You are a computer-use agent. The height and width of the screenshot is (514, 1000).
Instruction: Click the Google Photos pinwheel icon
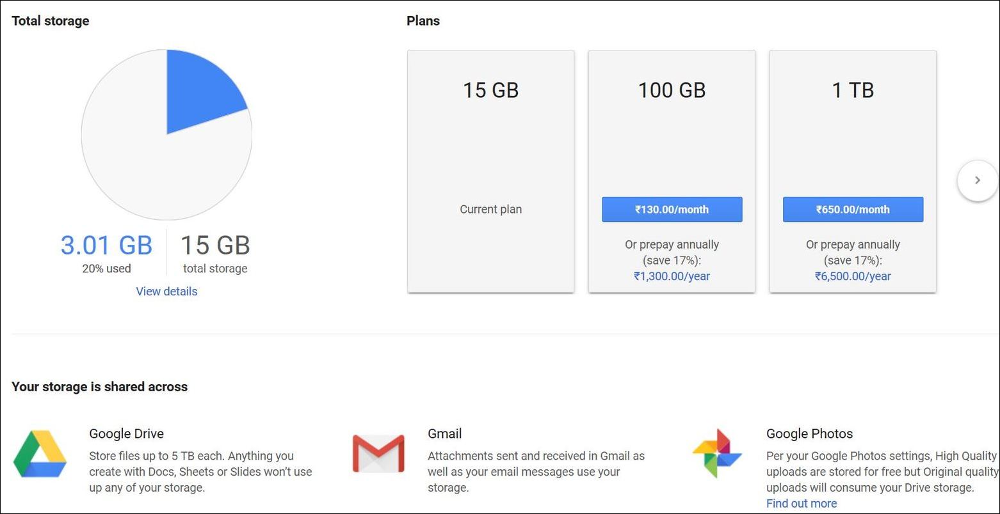716,454
